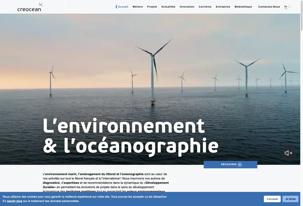This screenshot has width=303, height=206.
Task: Open the Carrières page
Action: click(205, 7)
